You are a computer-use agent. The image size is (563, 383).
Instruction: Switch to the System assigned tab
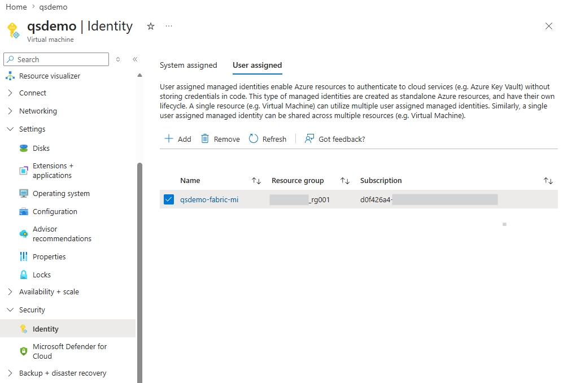click(x=188, y=66)
